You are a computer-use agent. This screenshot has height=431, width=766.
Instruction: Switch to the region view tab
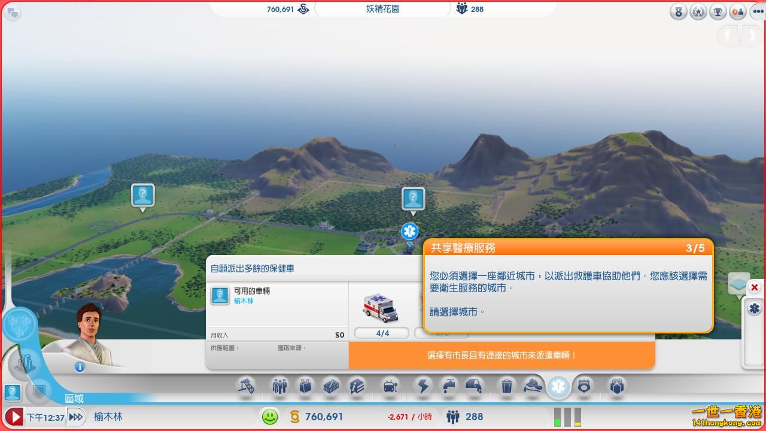(74, 399)
